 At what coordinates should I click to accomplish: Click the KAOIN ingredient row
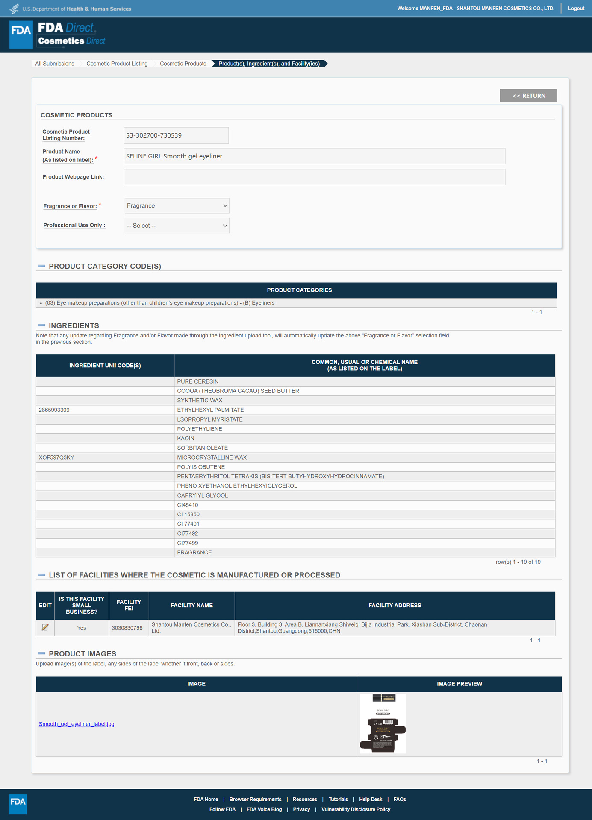(x=295, y=439)
